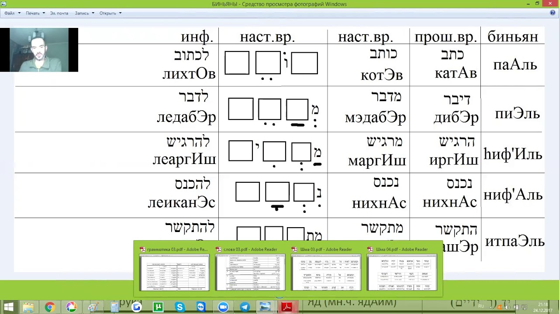Click the 'итпаЭль' cell text
Image resolution: width=559 pixels, height=314 pixels.
coord(515,241)
